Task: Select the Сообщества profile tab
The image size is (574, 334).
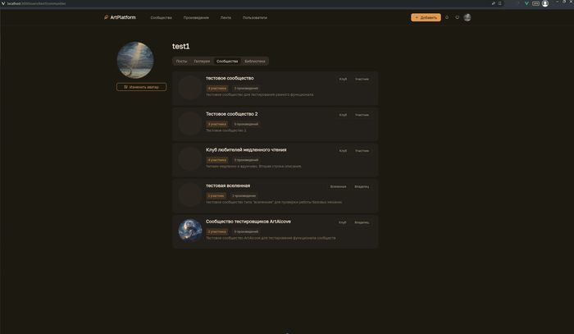Action: tap(227, 62)
